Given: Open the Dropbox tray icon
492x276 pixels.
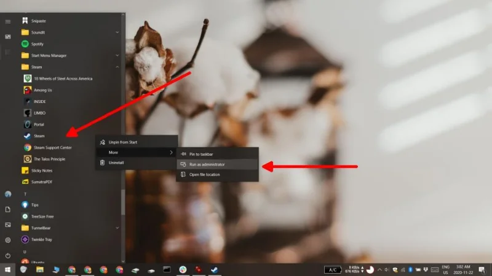Looking at the screenshot, I should [x=426, y=270].
